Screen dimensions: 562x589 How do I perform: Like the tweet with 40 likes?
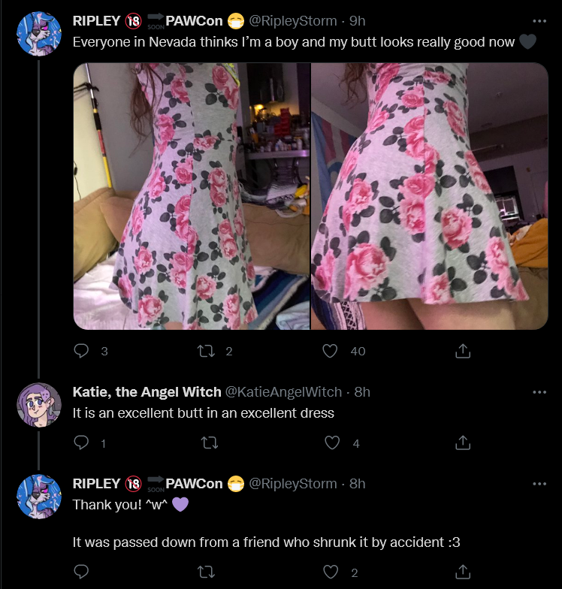(x=330, y=351)
